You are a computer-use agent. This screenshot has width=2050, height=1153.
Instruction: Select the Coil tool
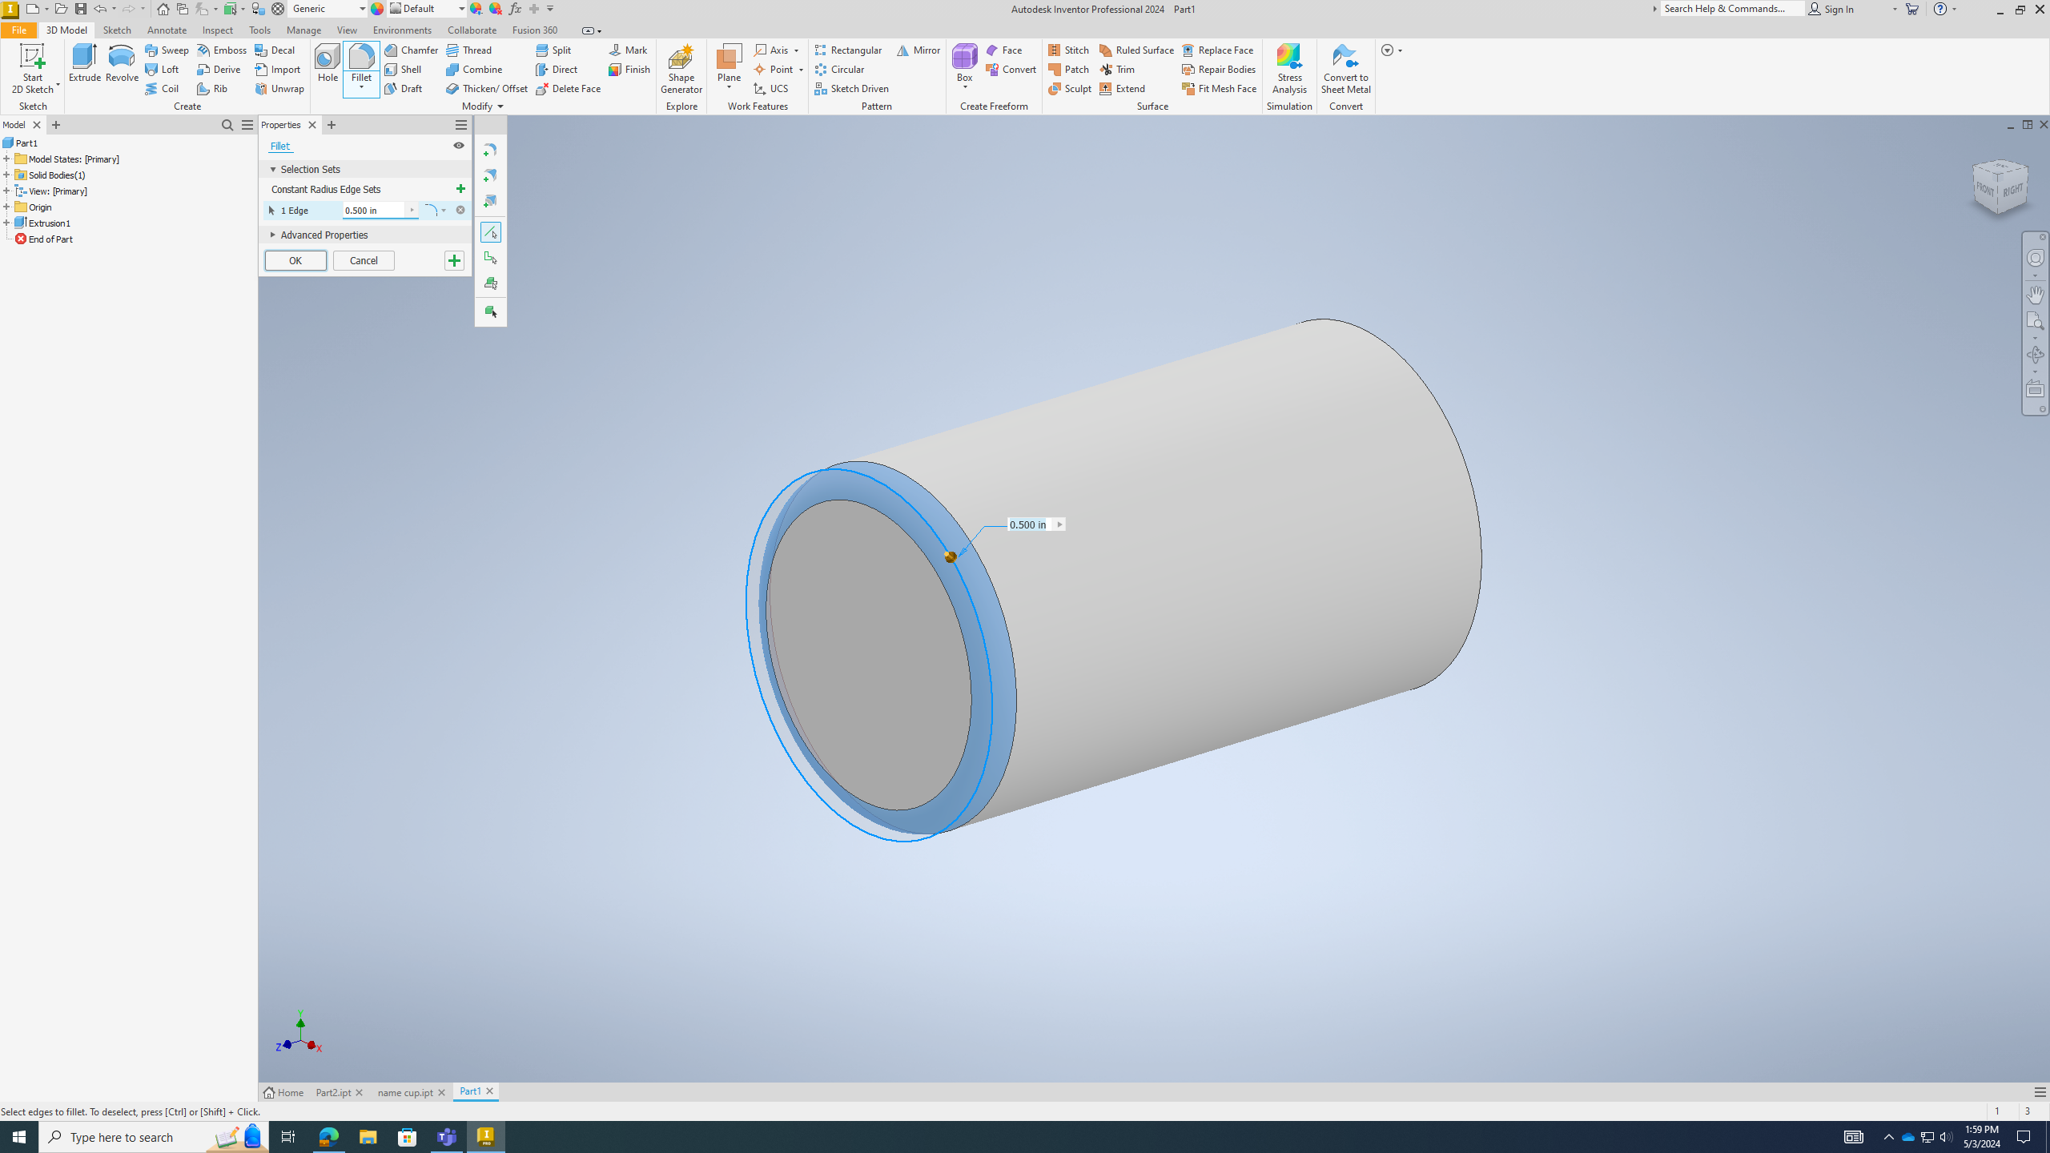coord(163,88)
